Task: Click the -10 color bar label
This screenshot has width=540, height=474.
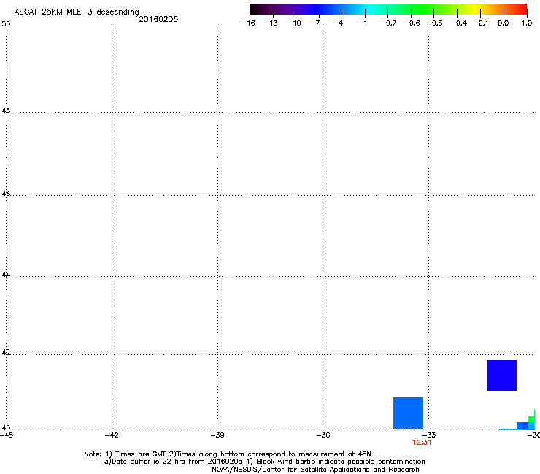Action: click(x=294, y=23)
